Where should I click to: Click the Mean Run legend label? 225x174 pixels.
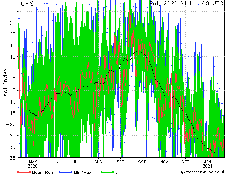[x=42, y=172]
